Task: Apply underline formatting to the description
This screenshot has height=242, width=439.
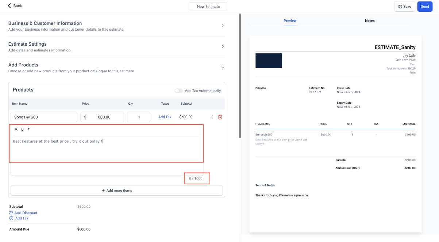Action: tap(22, 130)
